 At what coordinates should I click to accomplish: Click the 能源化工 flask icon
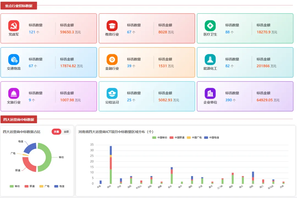click(210, 59)
